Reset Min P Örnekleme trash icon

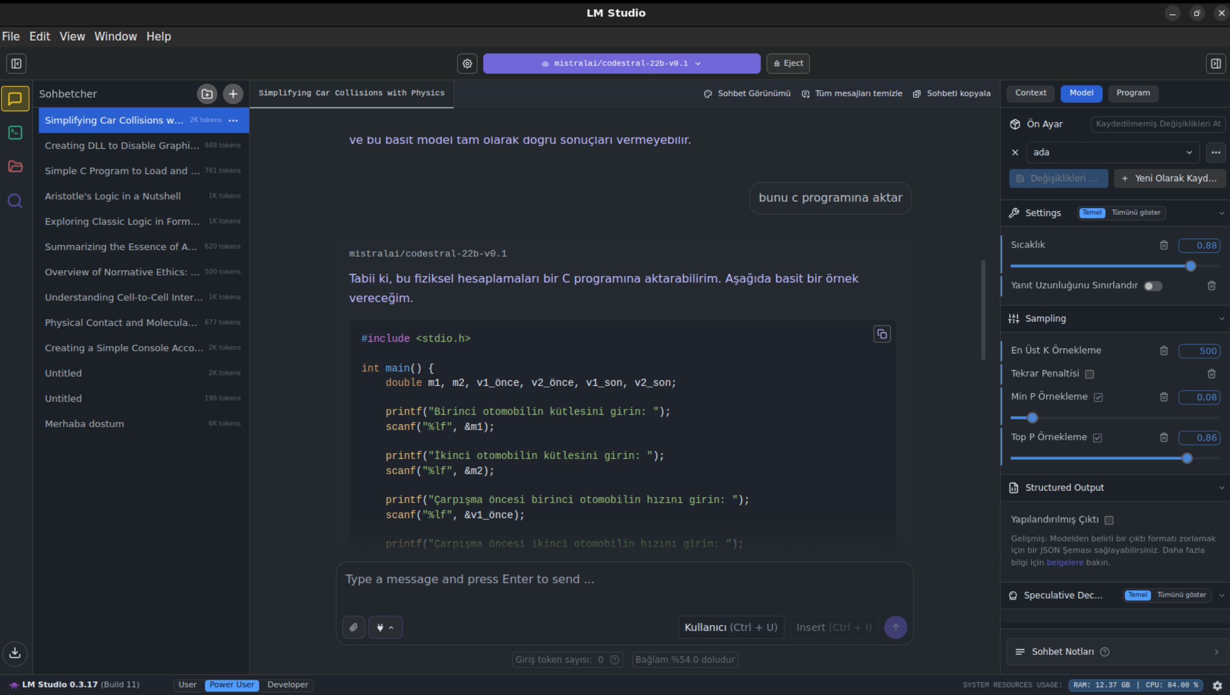[x=1164, y=397]
